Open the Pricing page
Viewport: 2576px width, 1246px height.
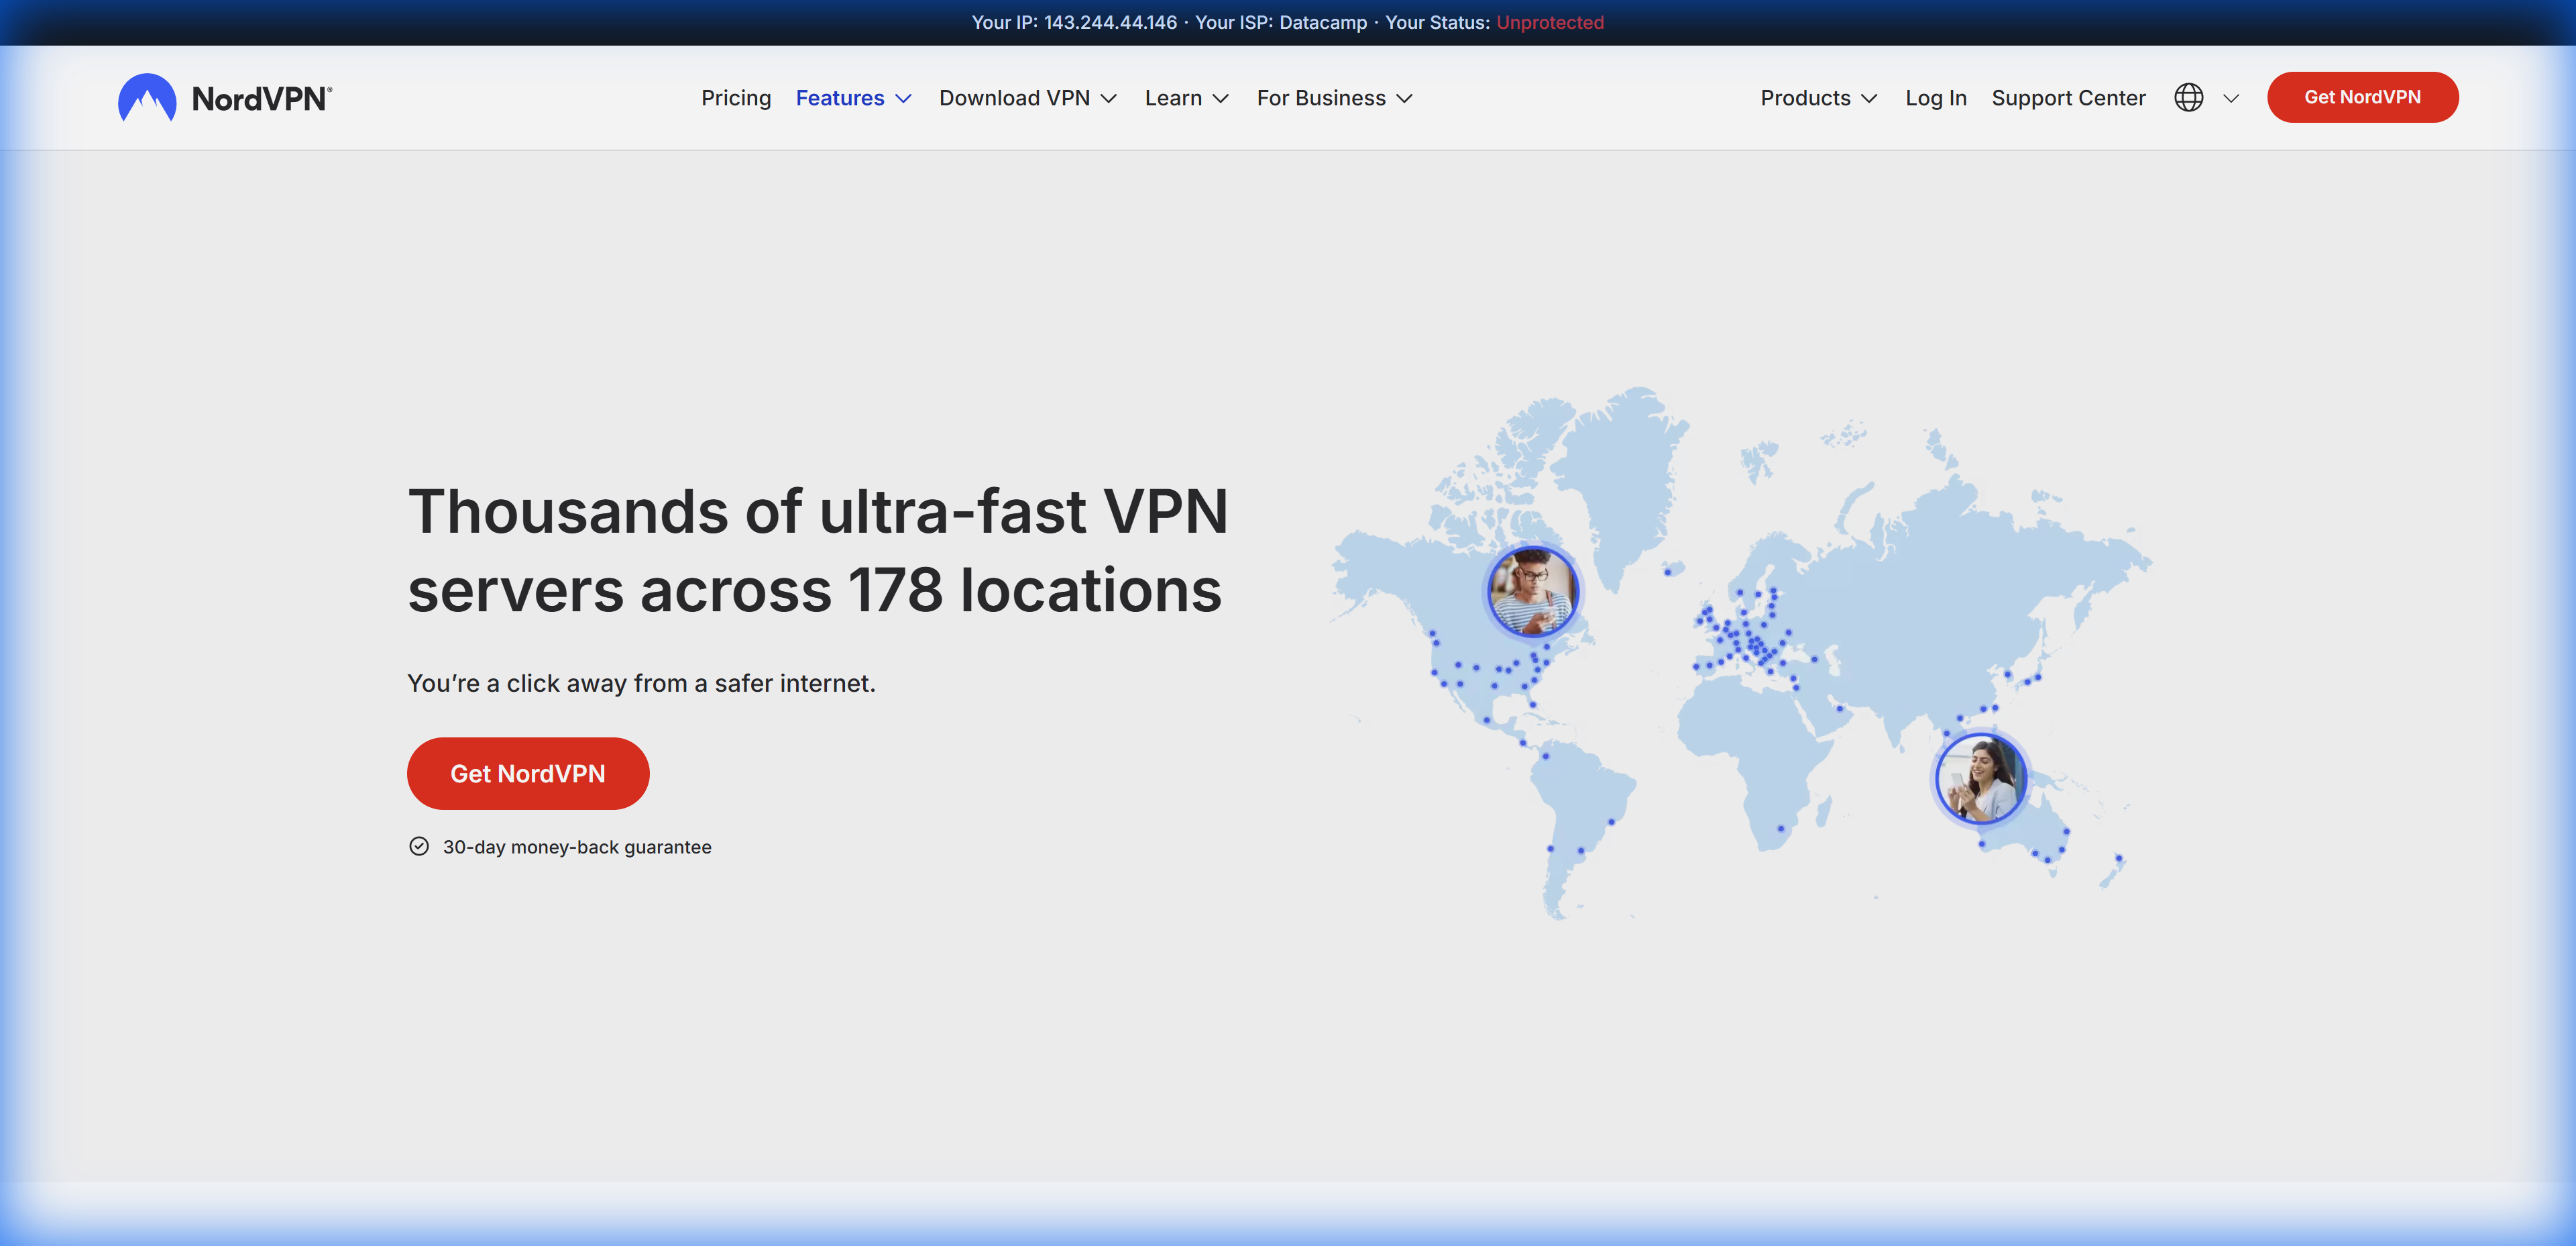point(736,97)
